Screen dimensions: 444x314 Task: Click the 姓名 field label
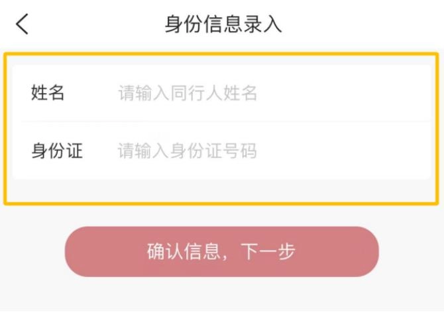pyautogui.click(x=48, y=93)
